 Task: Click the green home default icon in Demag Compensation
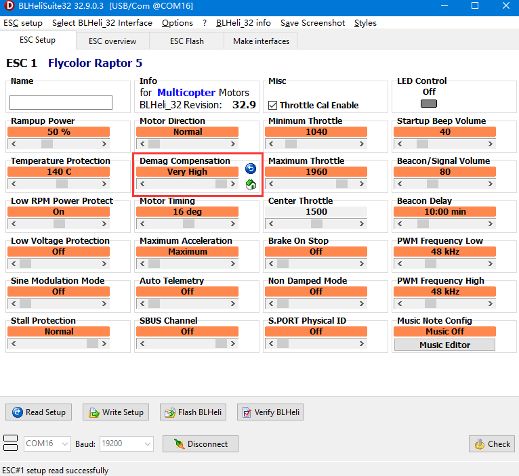point(250,185)
